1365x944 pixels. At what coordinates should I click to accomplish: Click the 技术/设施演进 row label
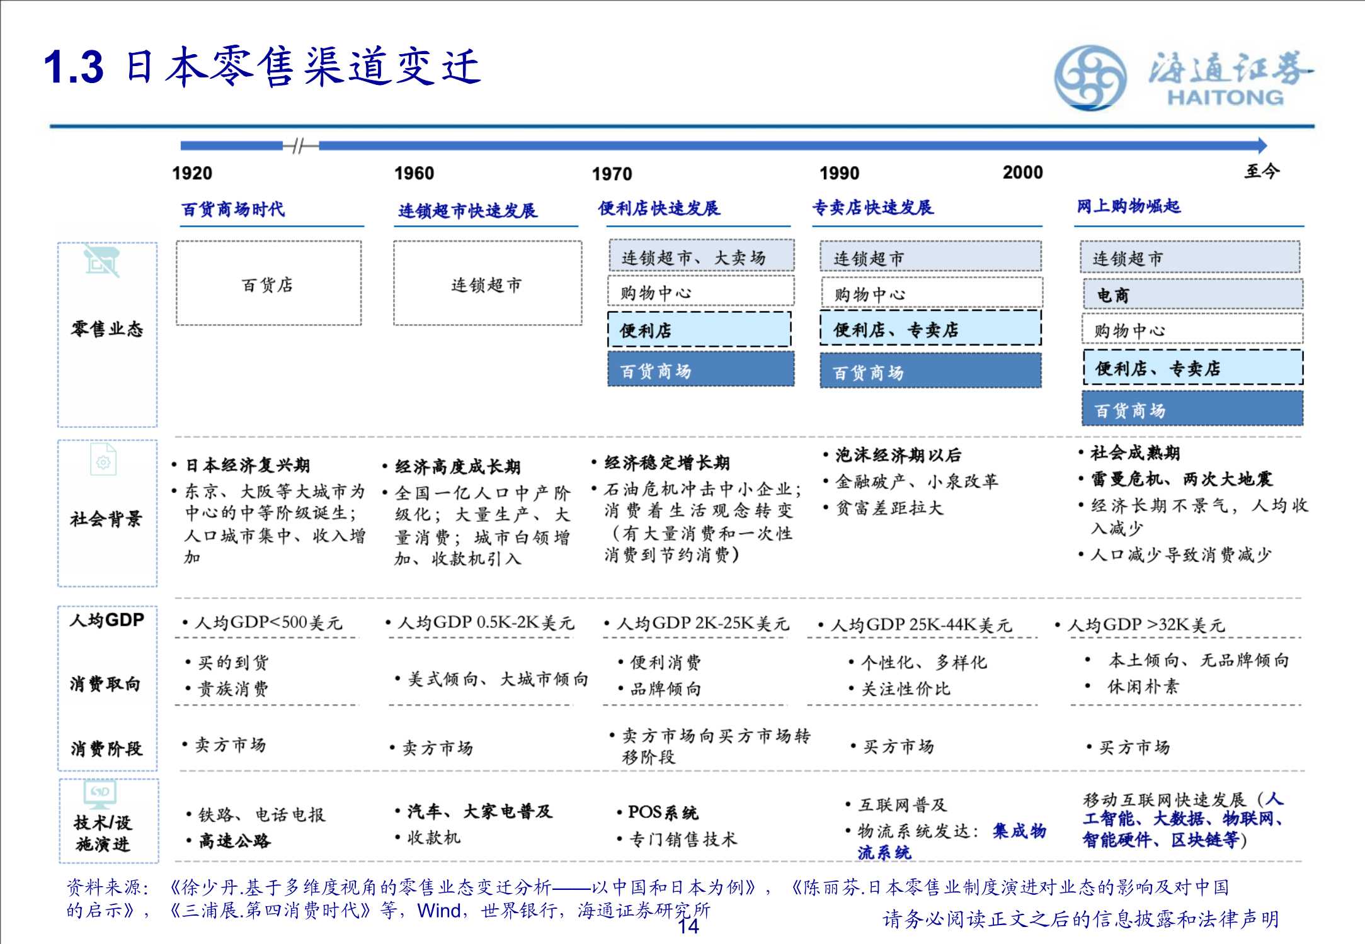(103, 833)
